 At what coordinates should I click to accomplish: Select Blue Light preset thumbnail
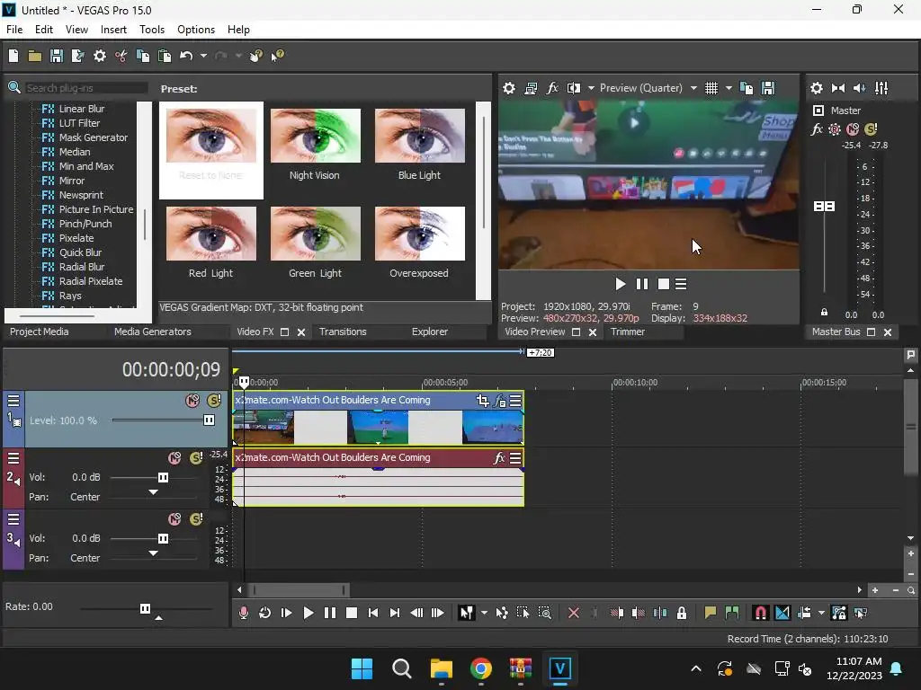419,137
